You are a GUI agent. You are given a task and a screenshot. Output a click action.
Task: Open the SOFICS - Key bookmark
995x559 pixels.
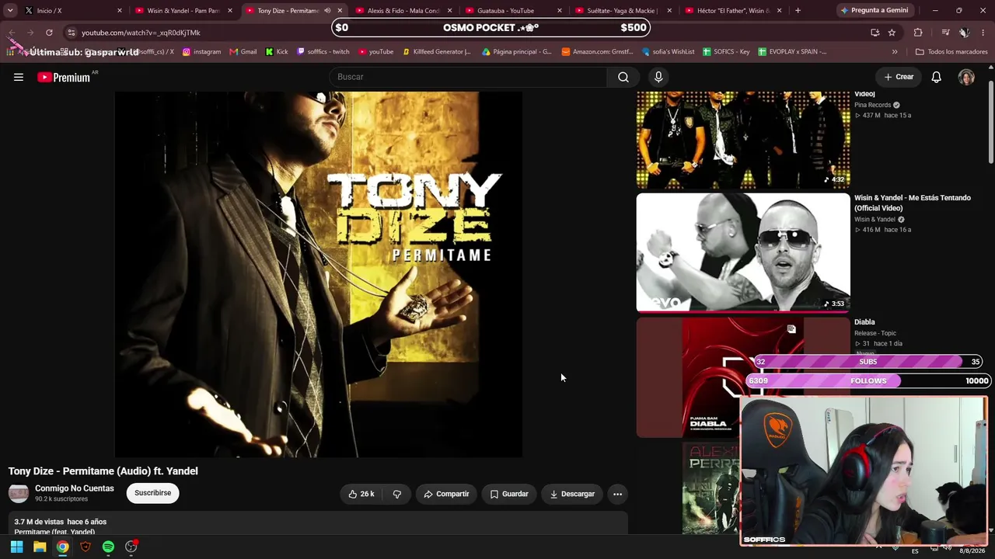[x=726, y=52]
